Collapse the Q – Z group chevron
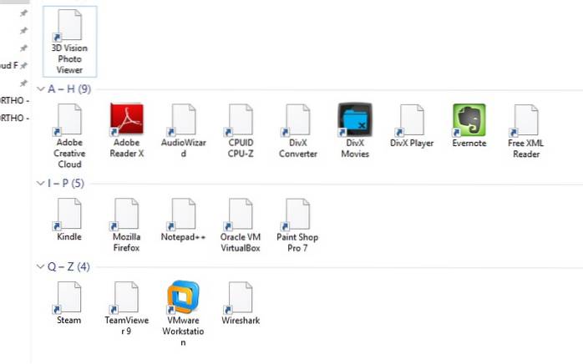The width and height of the screenshot is (583, 364). pos(40,267)
